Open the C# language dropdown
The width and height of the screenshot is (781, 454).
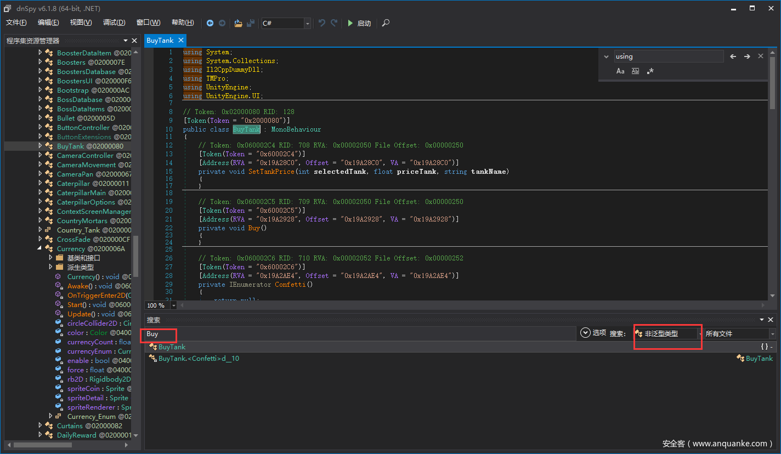click(307, 23)
